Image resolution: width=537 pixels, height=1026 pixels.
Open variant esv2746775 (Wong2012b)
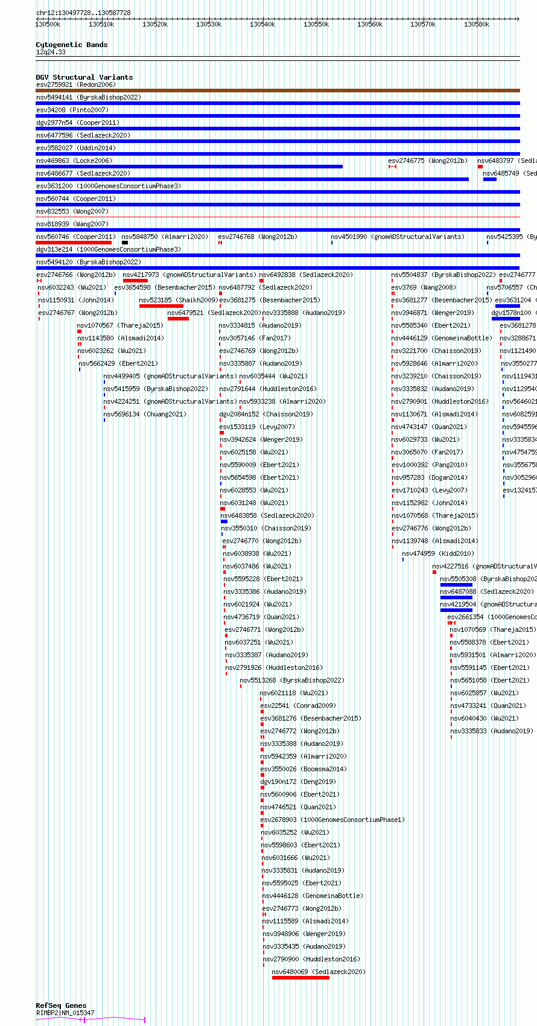(x=428, y=161)
